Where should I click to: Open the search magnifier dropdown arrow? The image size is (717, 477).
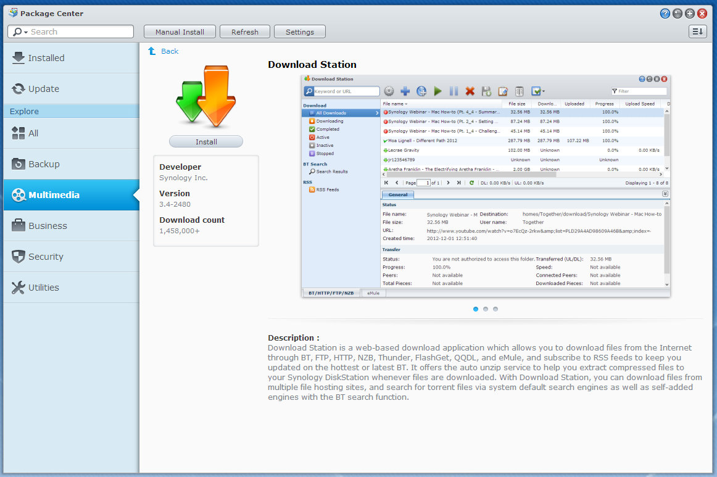(x=26, y=32)
